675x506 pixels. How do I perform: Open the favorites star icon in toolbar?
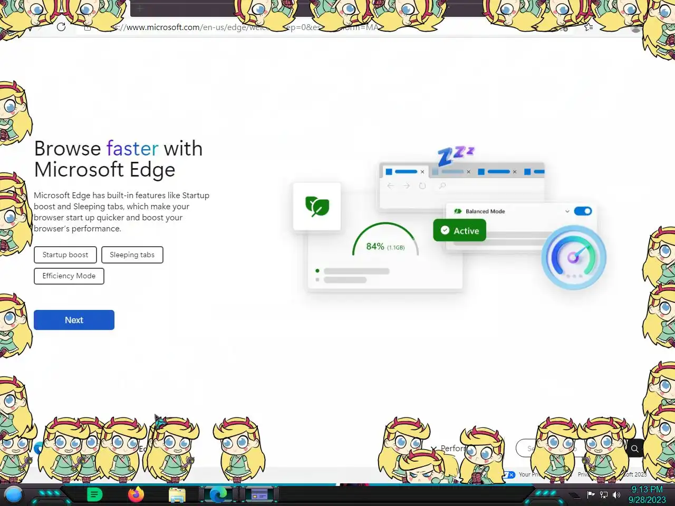pyautogui.click(x=589, y=27)
